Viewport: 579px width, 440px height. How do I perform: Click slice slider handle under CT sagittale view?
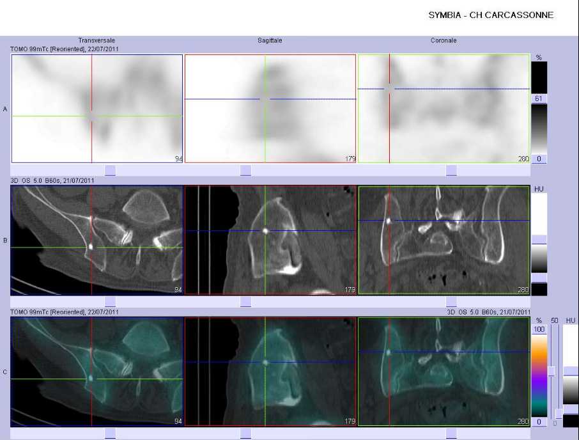tap(245, 302)
